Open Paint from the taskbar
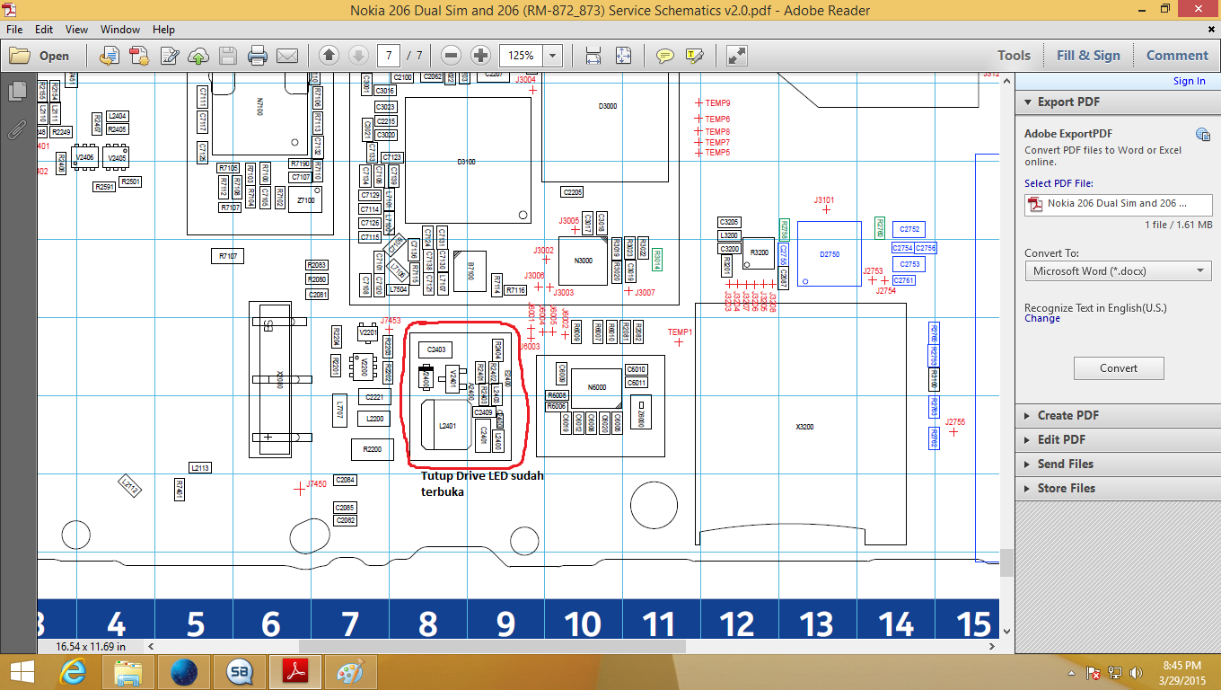The image size is (1221, 690). [x=350, y=671]
